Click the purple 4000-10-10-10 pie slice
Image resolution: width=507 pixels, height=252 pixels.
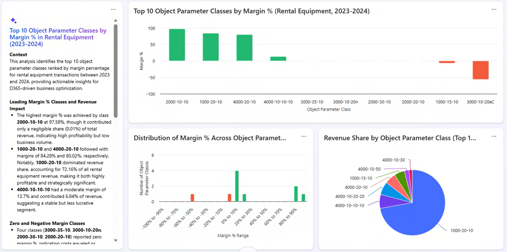pyautogui.click(x=384, y=201)
